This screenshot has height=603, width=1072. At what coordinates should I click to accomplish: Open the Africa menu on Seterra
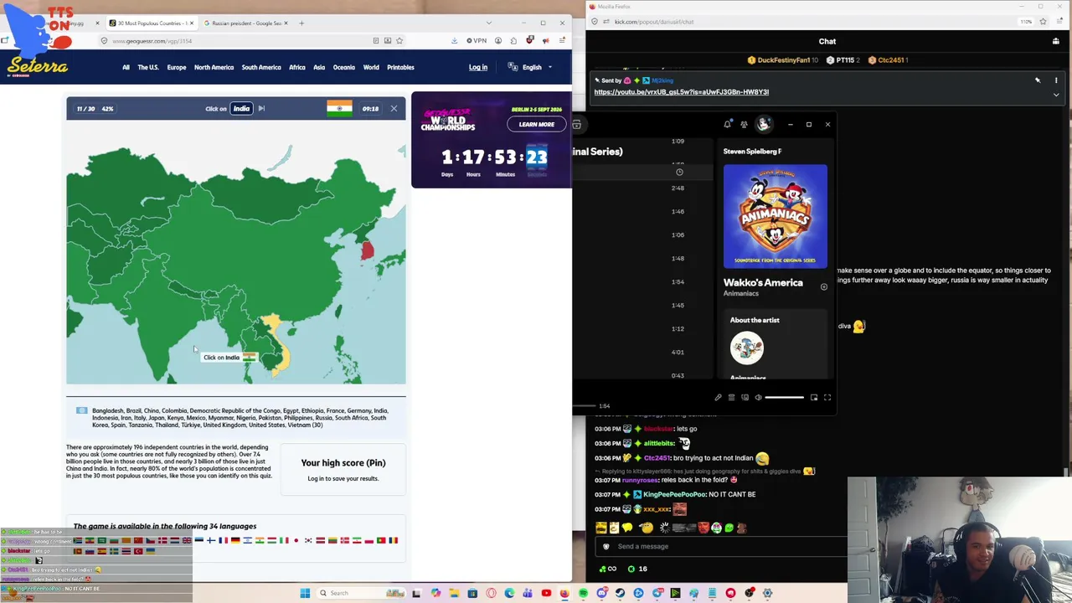coord(297,67)
